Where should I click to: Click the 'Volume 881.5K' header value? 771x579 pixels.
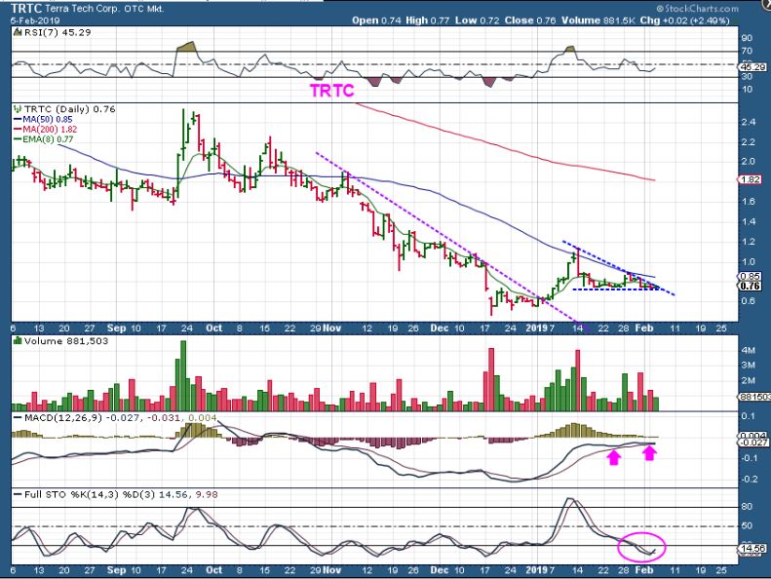599,20
